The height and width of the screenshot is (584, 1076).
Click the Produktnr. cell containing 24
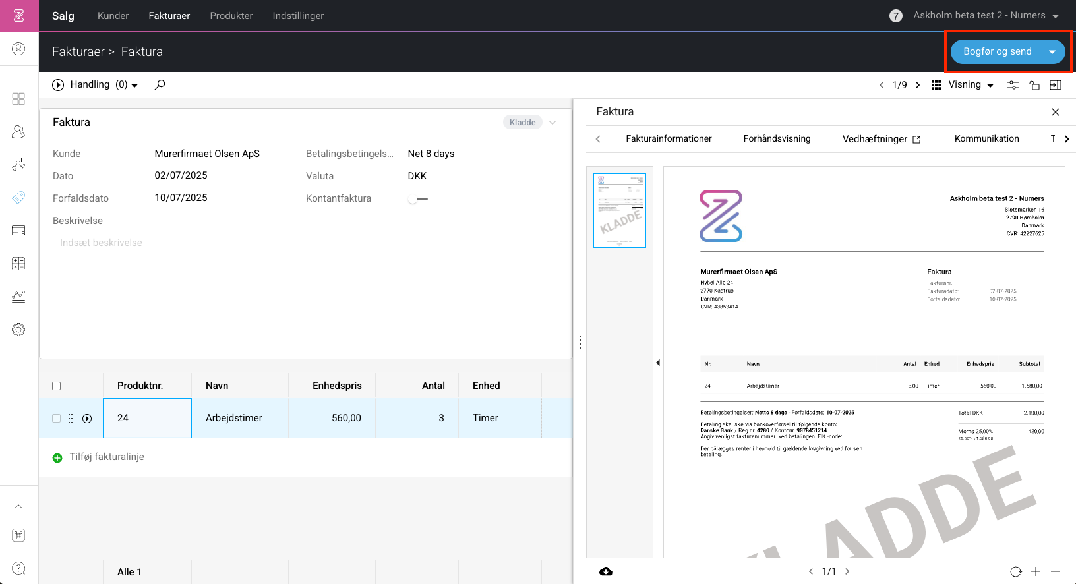coord(147,418)
